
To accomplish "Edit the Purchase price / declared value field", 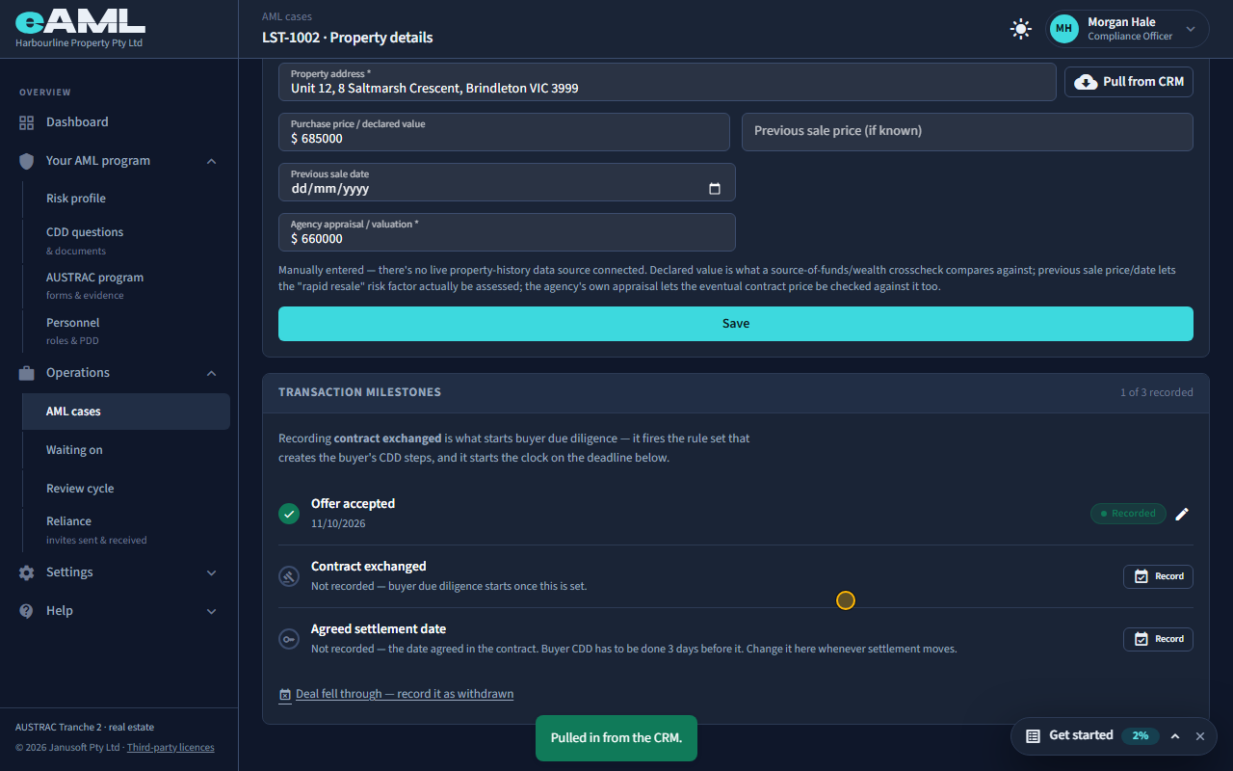I will [504, 132].
